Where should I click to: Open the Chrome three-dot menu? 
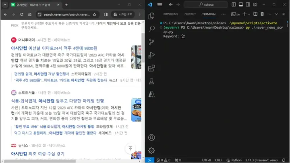click(140, 15)
